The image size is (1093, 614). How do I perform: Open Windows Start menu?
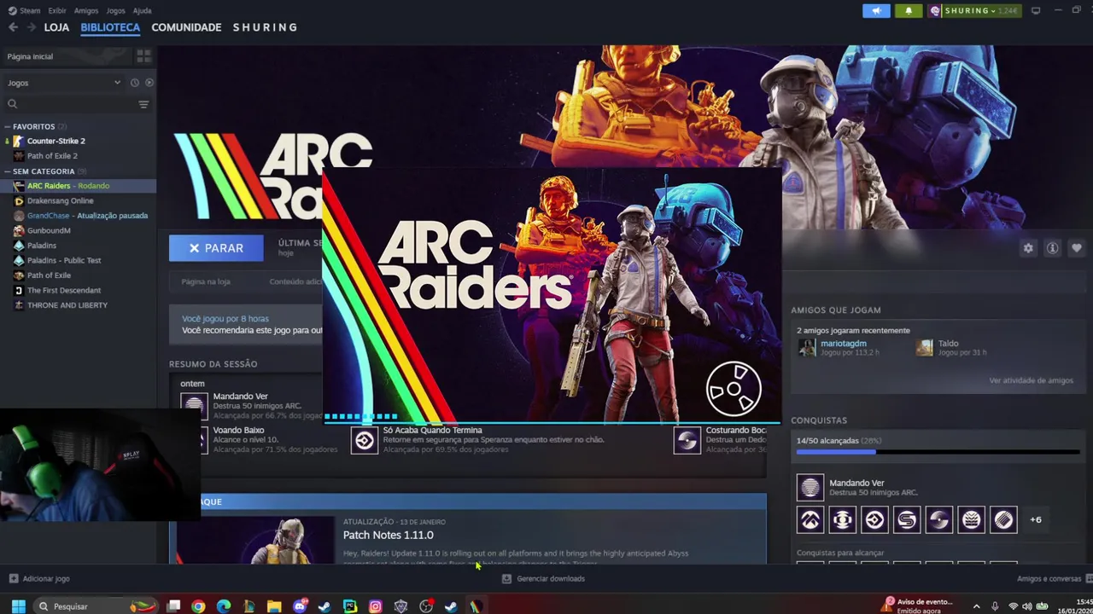[x=18, y=606]
